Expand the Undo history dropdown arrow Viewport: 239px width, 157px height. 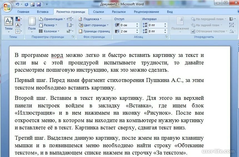(21, 4)
